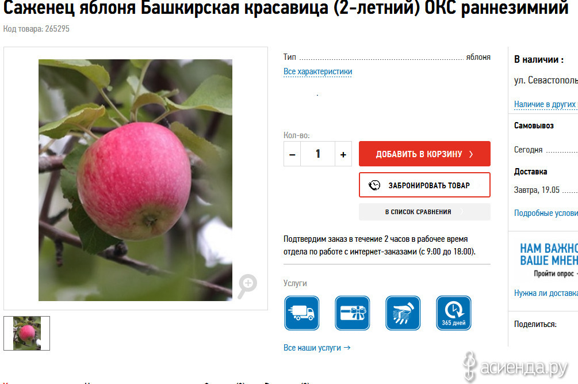Click the magnifier zoom icon on photo
Viewport: 578px width, 384px height.
(x=247, y=286)
